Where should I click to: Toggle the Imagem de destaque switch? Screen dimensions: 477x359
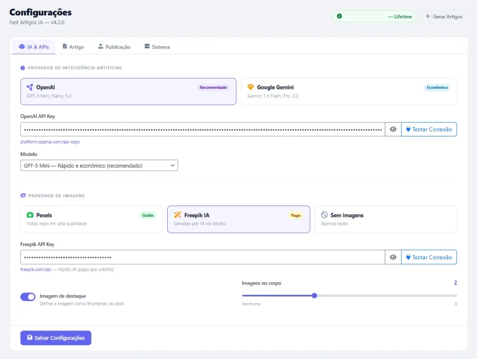pyautogui.click(x=28, y=297)
